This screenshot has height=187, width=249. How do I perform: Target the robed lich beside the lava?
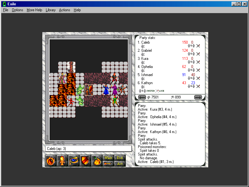coord(63,79)
